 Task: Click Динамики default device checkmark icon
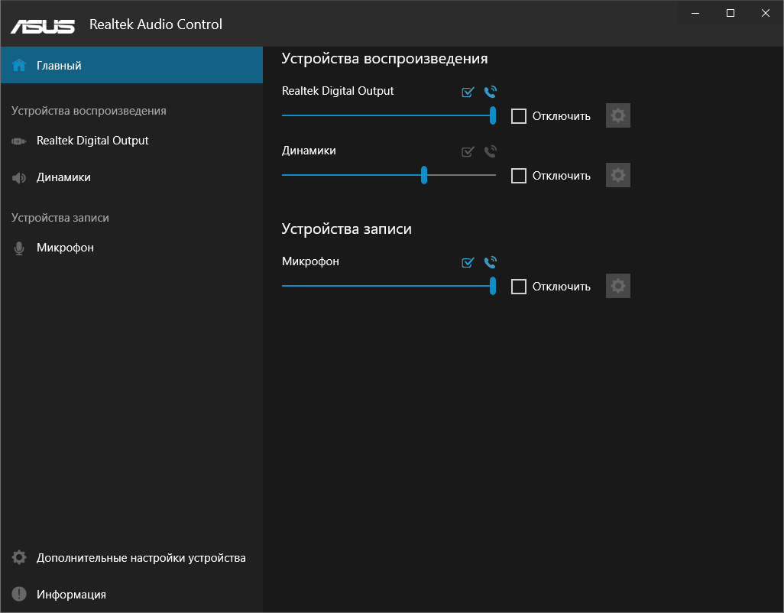tap(468, 152)
